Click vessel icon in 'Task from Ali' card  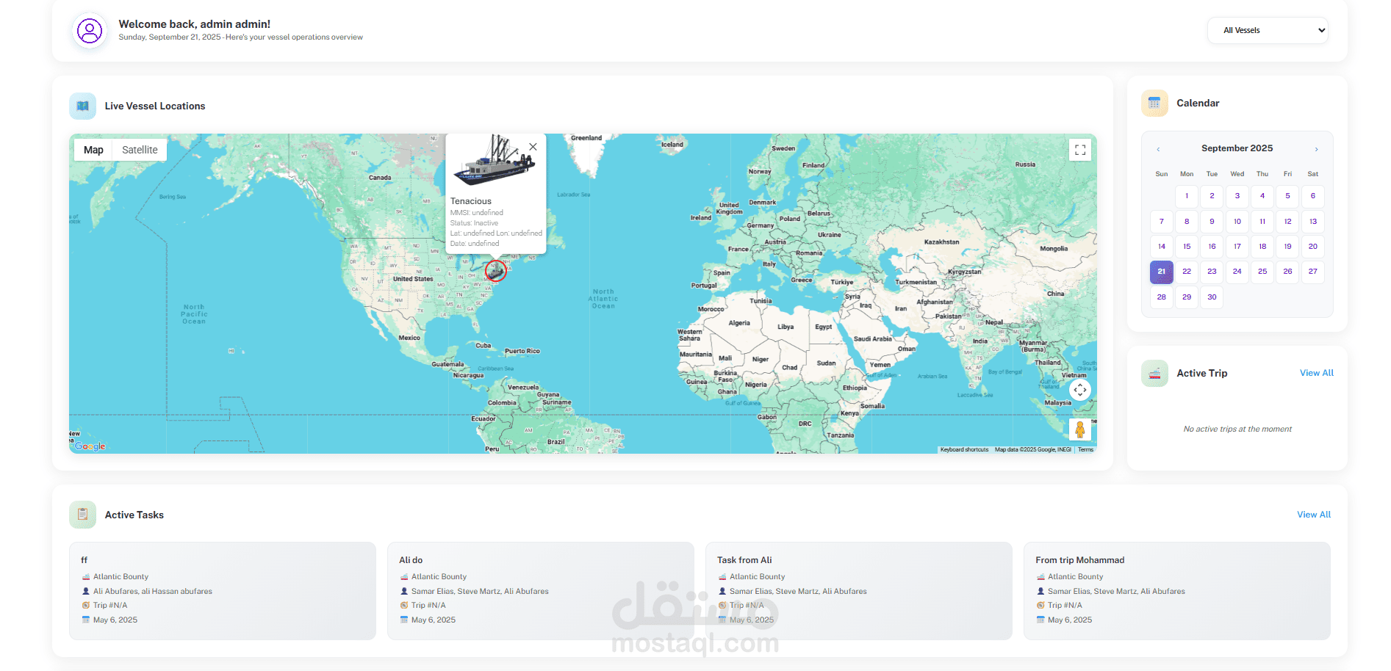[x=722, y=577]
